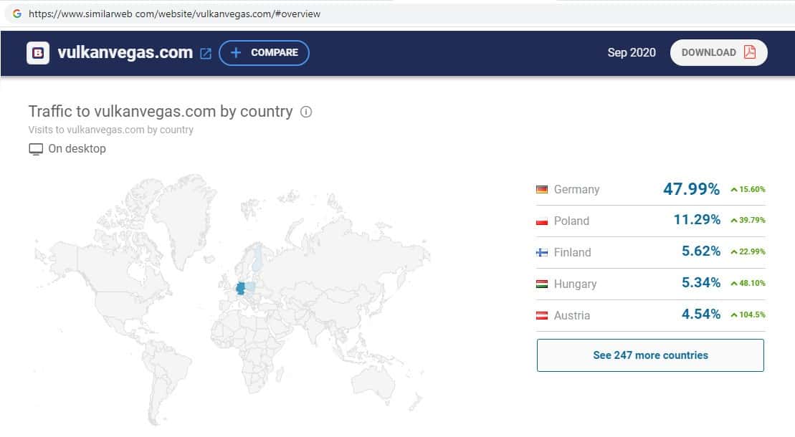
Task: Click the Google icon in address bar
Action: (x=17, y=14)
